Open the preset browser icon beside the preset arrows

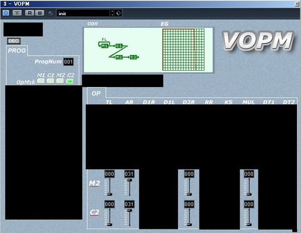click(119, 13)
